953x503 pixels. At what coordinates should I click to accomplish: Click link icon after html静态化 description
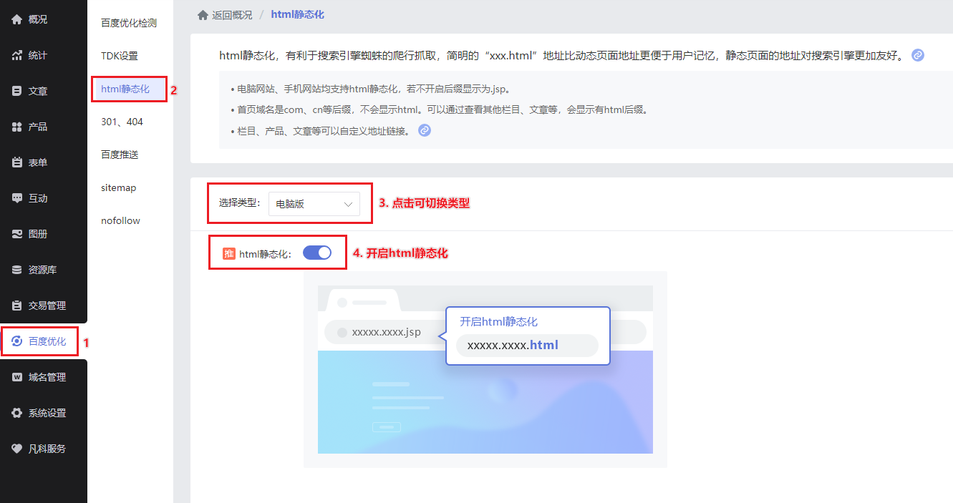[x=918, y=55]
